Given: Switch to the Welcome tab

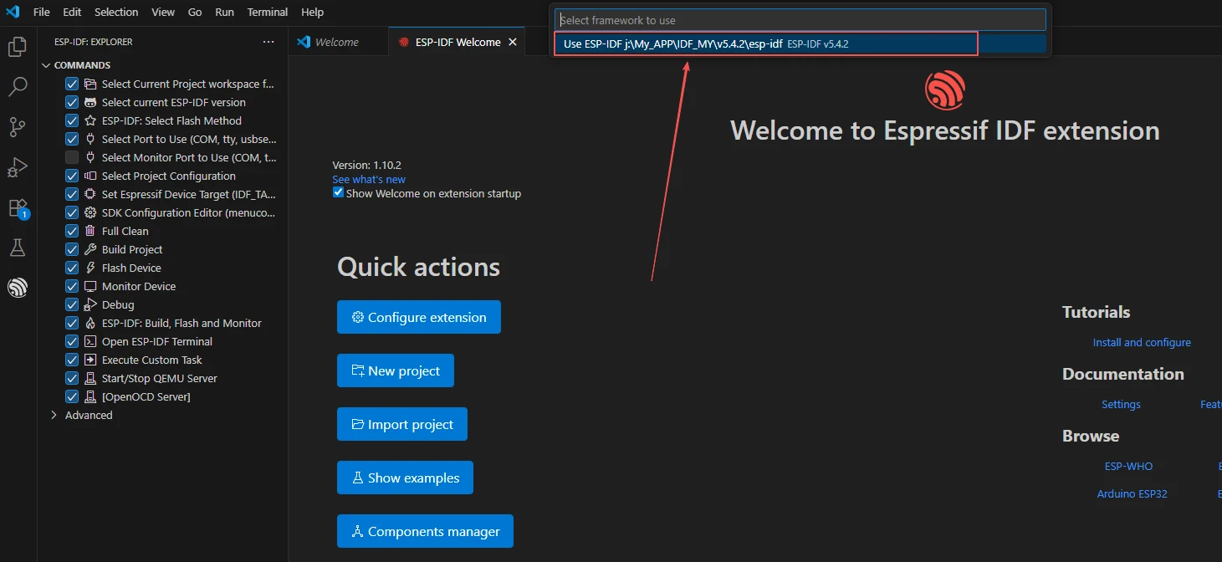Looking at the screenshot, I should (336, 42).
